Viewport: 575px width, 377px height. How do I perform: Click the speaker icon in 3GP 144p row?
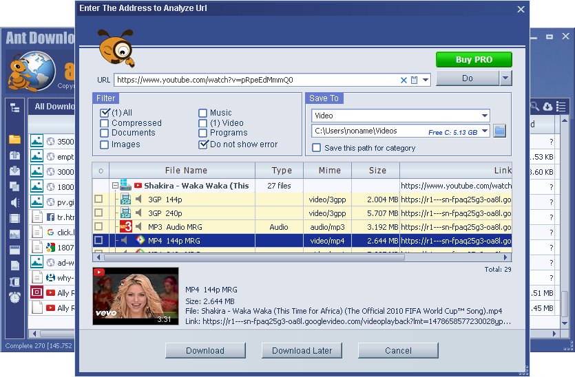point(139,200)
